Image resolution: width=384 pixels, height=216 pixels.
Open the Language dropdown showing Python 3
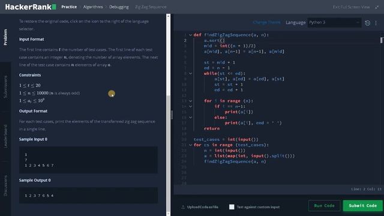tap(334, 23)
